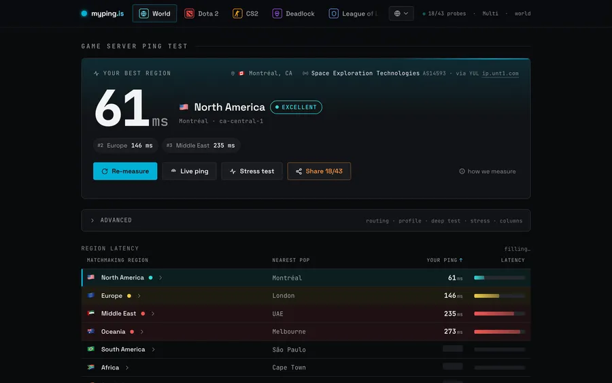Click Share 18/43 button

319,171
